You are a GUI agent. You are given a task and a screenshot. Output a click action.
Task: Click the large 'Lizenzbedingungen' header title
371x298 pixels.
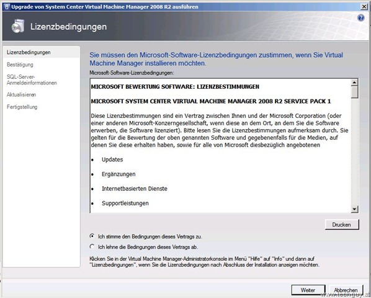tap(68, 27)
